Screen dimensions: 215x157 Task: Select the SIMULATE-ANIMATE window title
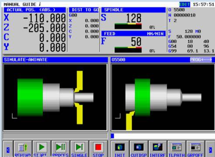pyautogui.click(x=26, y=60)
